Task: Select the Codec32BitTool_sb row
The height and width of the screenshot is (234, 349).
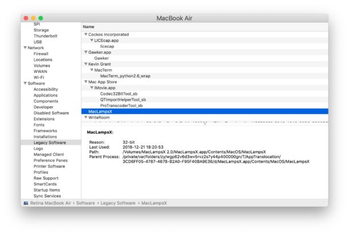Action: [x=205, y=94]
